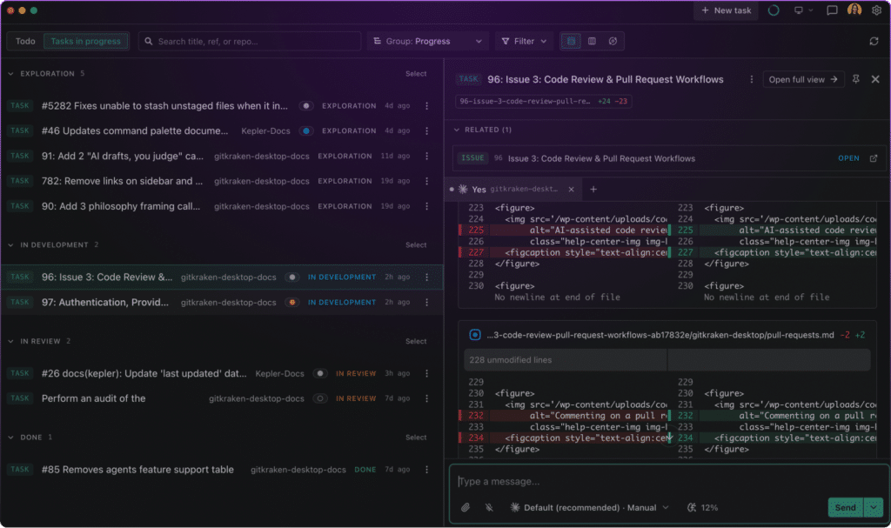Image resolution: width=891 pixels, height=528 pixels.
Task: Open the monitor display dropdown
Action: pos(803,10)
